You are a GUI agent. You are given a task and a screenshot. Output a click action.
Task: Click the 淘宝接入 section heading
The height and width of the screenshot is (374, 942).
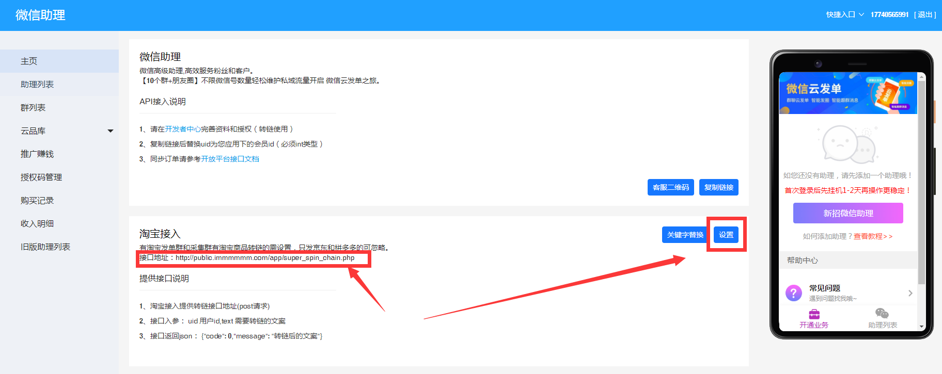160,234
